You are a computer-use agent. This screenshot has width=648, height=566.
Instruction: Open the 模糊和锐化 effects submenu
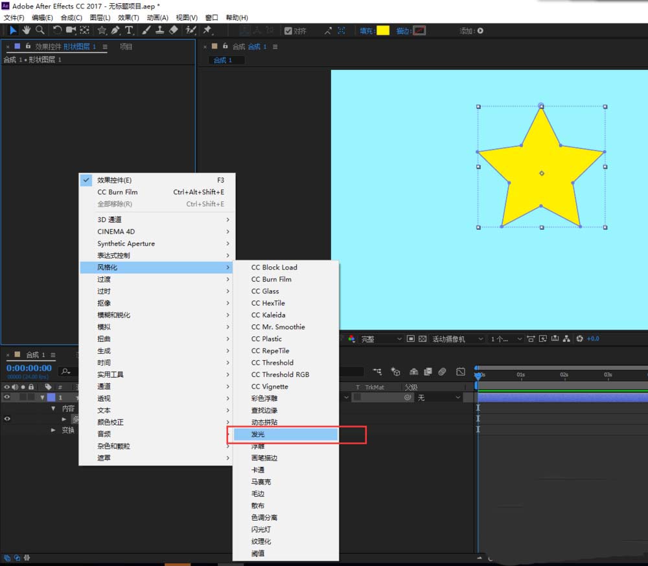click(114, 315)
